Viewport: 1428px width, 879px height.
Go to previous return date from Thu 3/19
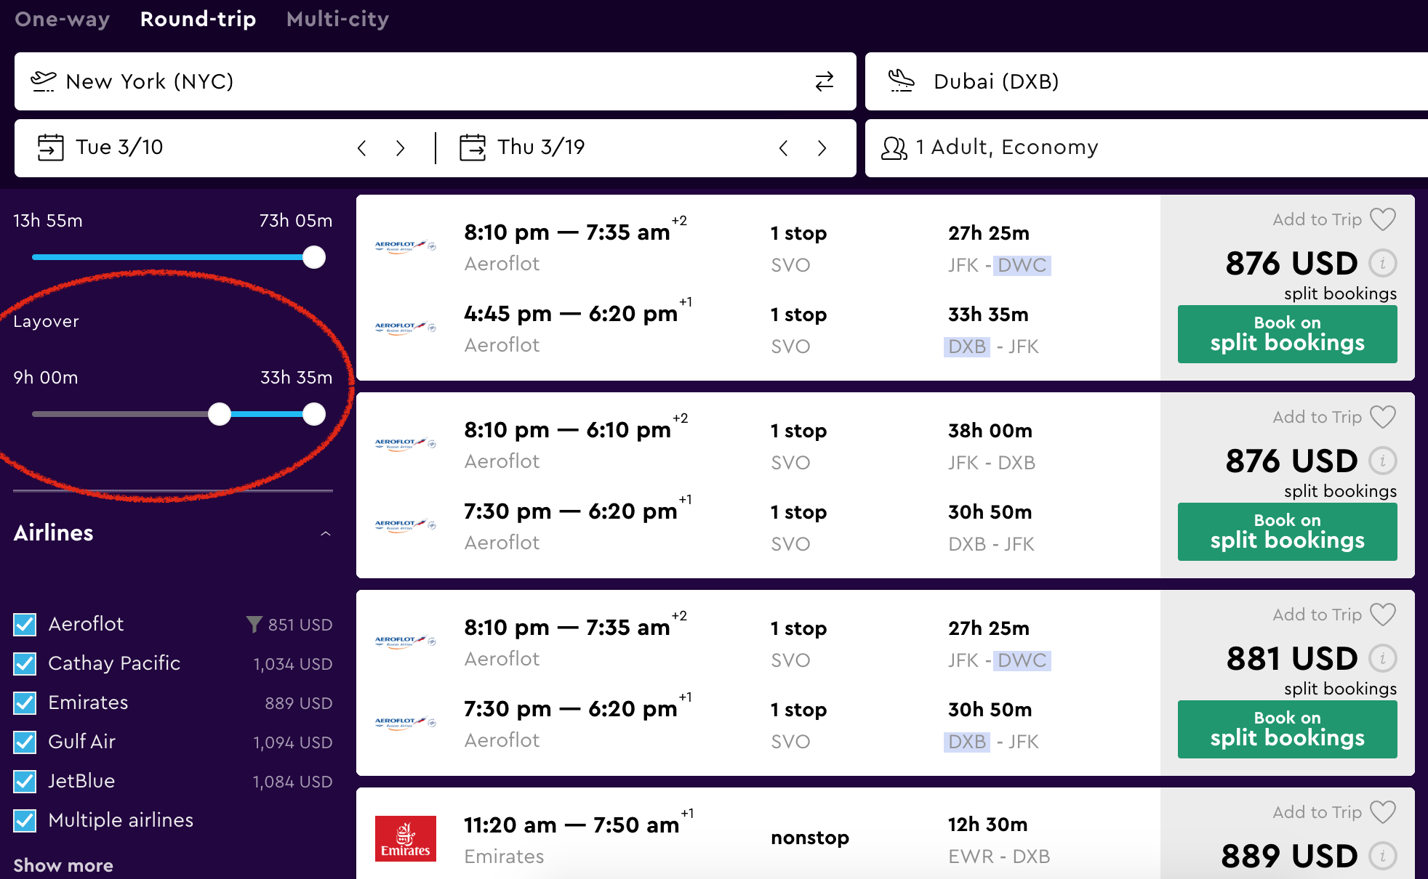coord(783,148)
